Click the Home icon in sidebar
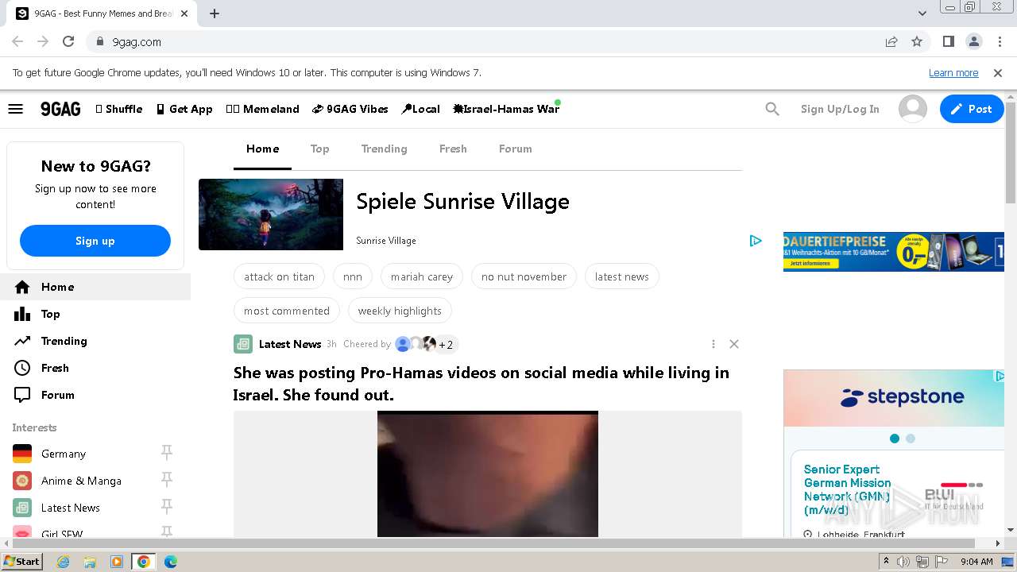The image size is (1017, 572). coord(22,287)
